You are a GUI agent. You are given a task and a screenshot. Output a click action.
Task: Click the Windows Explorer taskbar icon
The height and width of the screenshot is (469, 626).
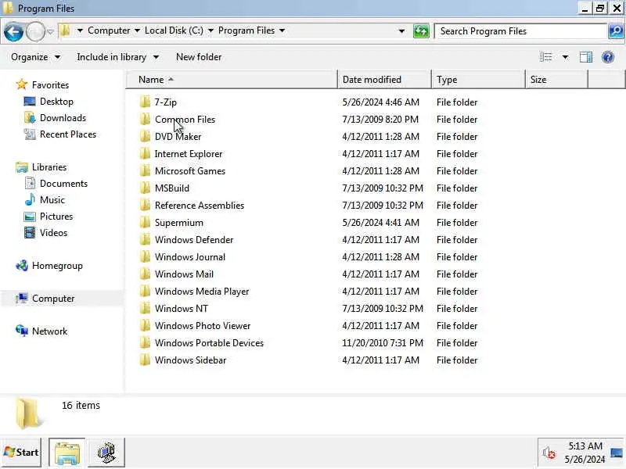tap(67, 453)
